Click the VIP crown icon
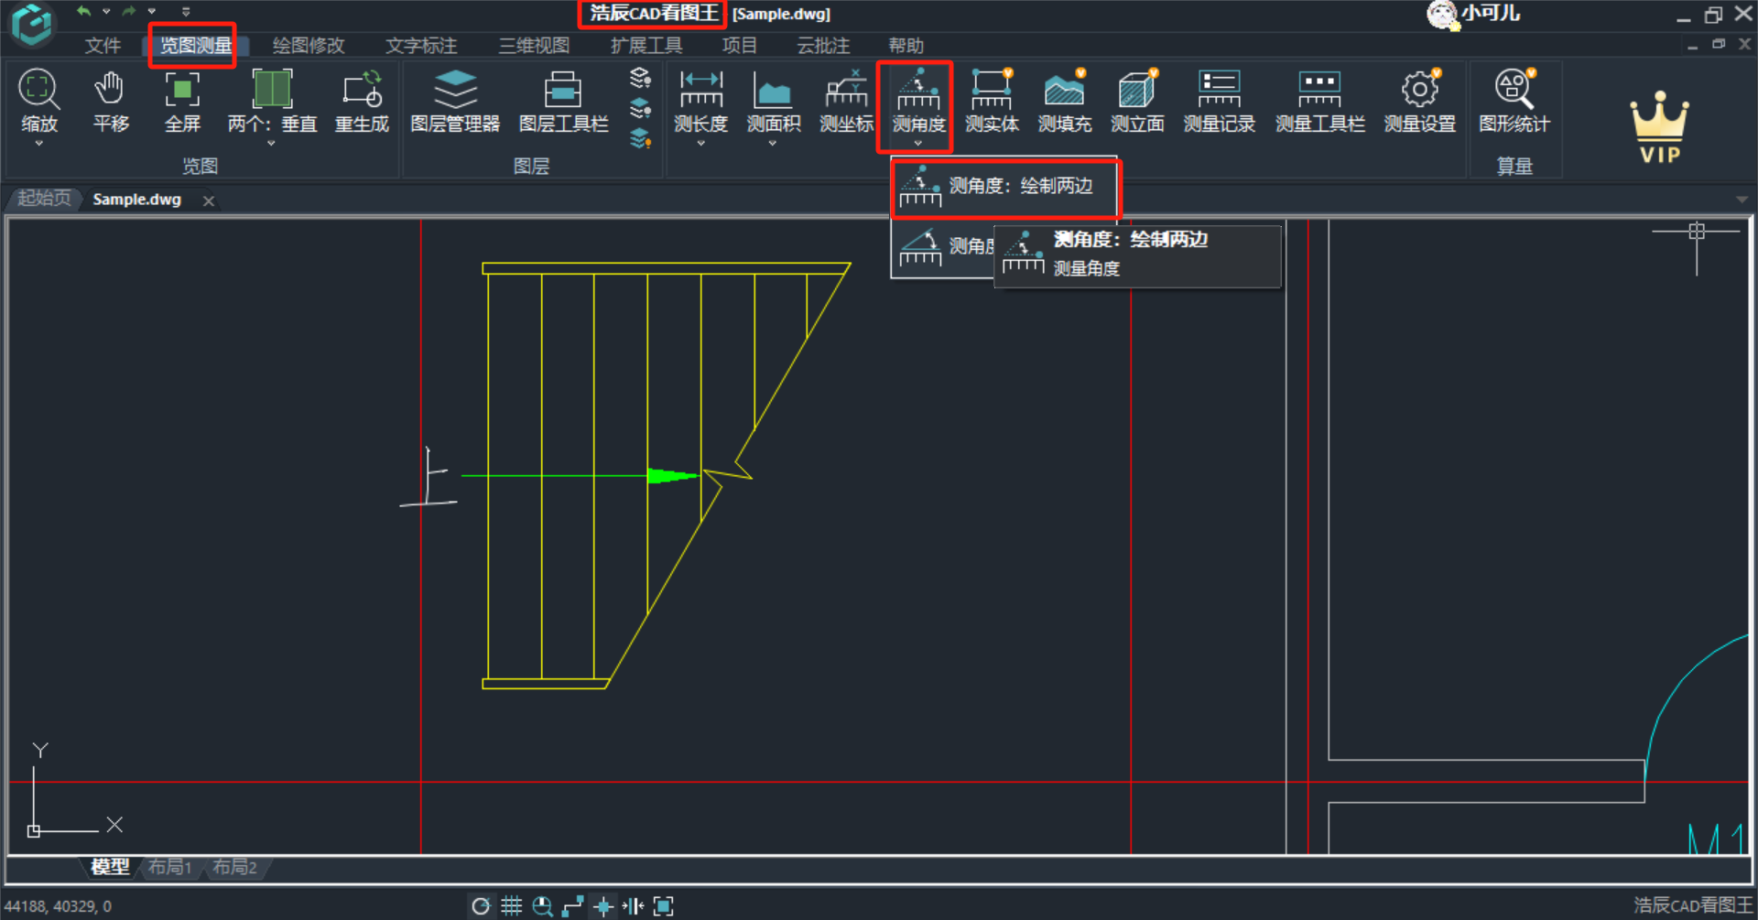 pyautogui.click(x=1660, y=127)
